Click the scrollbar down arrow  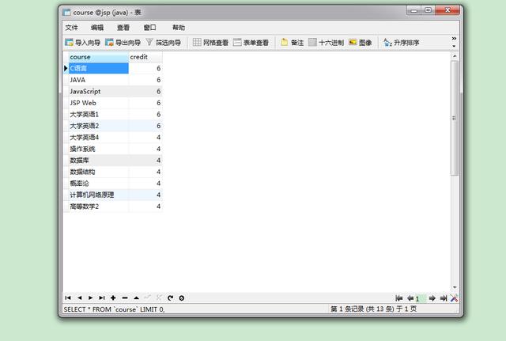(455, 287)
